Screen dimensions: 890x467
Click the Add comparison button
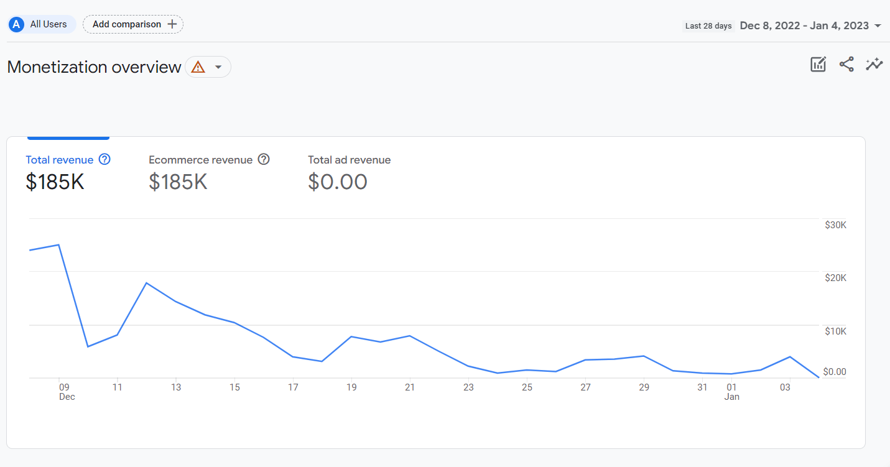[x=132, y=24]
